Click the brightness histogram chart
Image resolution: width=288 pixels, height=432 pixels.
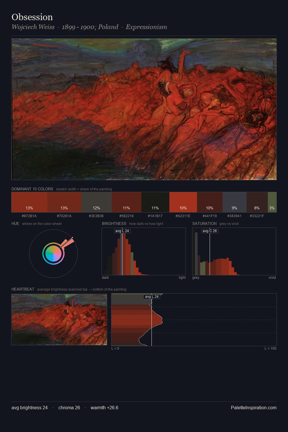coord(144,251)
